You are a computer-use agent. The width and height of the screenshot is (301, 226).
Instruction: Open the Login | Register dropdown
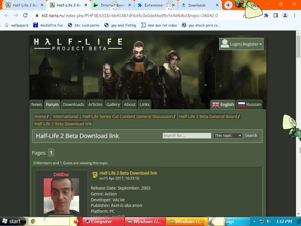click(x=241, y=44)
